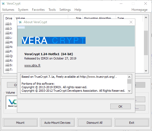Click the VERA CRYPT banner logo
This screenshot has height=131, width=152.
54,40
